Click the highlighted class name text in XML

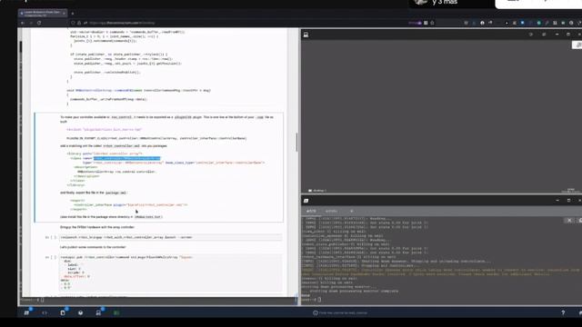point(127,158)
